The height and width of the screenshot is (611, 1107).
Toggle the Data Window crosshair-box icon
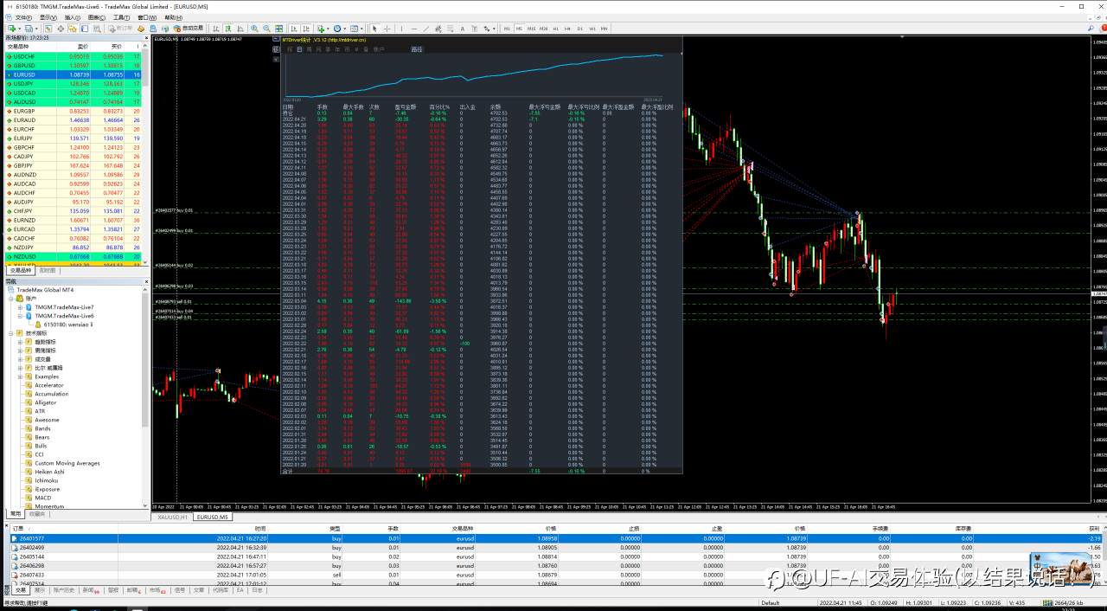tap(61, 29)
